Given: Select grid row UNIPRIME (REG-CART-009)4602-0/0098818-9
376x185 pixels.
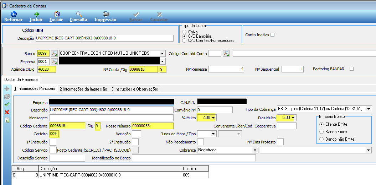Looking at the screenshot, I should click(x=110, y=175).
